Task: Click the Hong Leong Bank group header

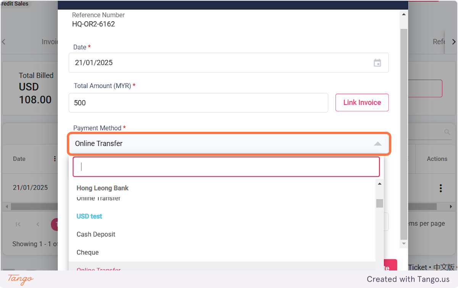Action: pyautogui.click(x=102, y=188)
